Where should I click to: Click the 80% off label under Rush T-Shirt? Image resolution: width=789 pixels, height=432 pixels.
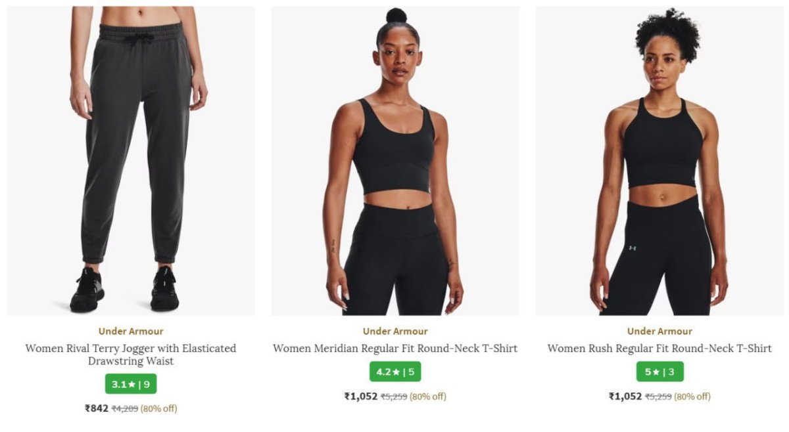[x=692, y=397]
